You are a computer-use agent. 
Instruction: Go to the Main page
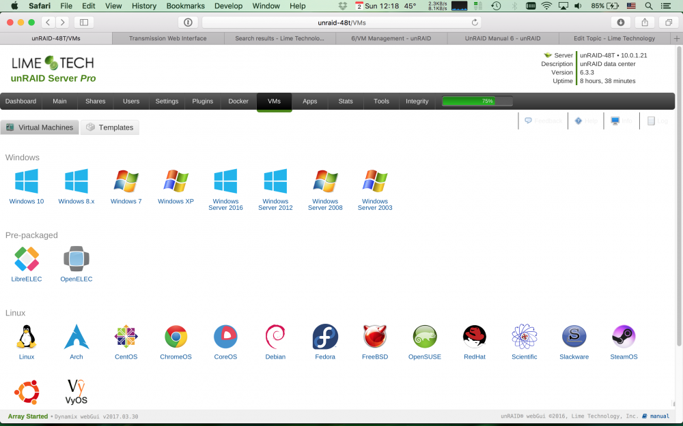(59, 102)
